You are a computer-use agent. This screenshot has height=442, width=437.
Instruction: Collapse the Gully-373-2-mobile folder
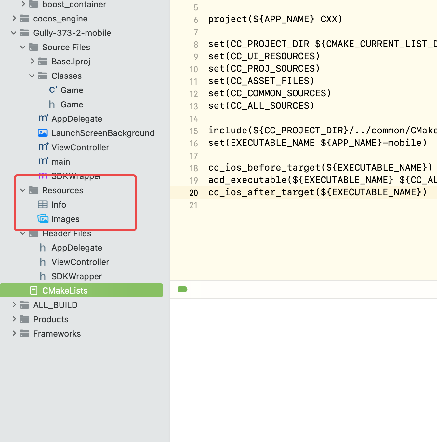14,33
